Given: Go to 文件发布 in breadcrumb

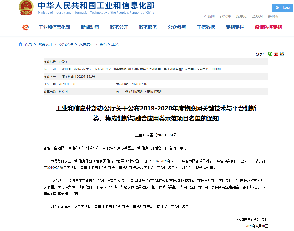Looking at the screenshot, I should coord(86,44).
